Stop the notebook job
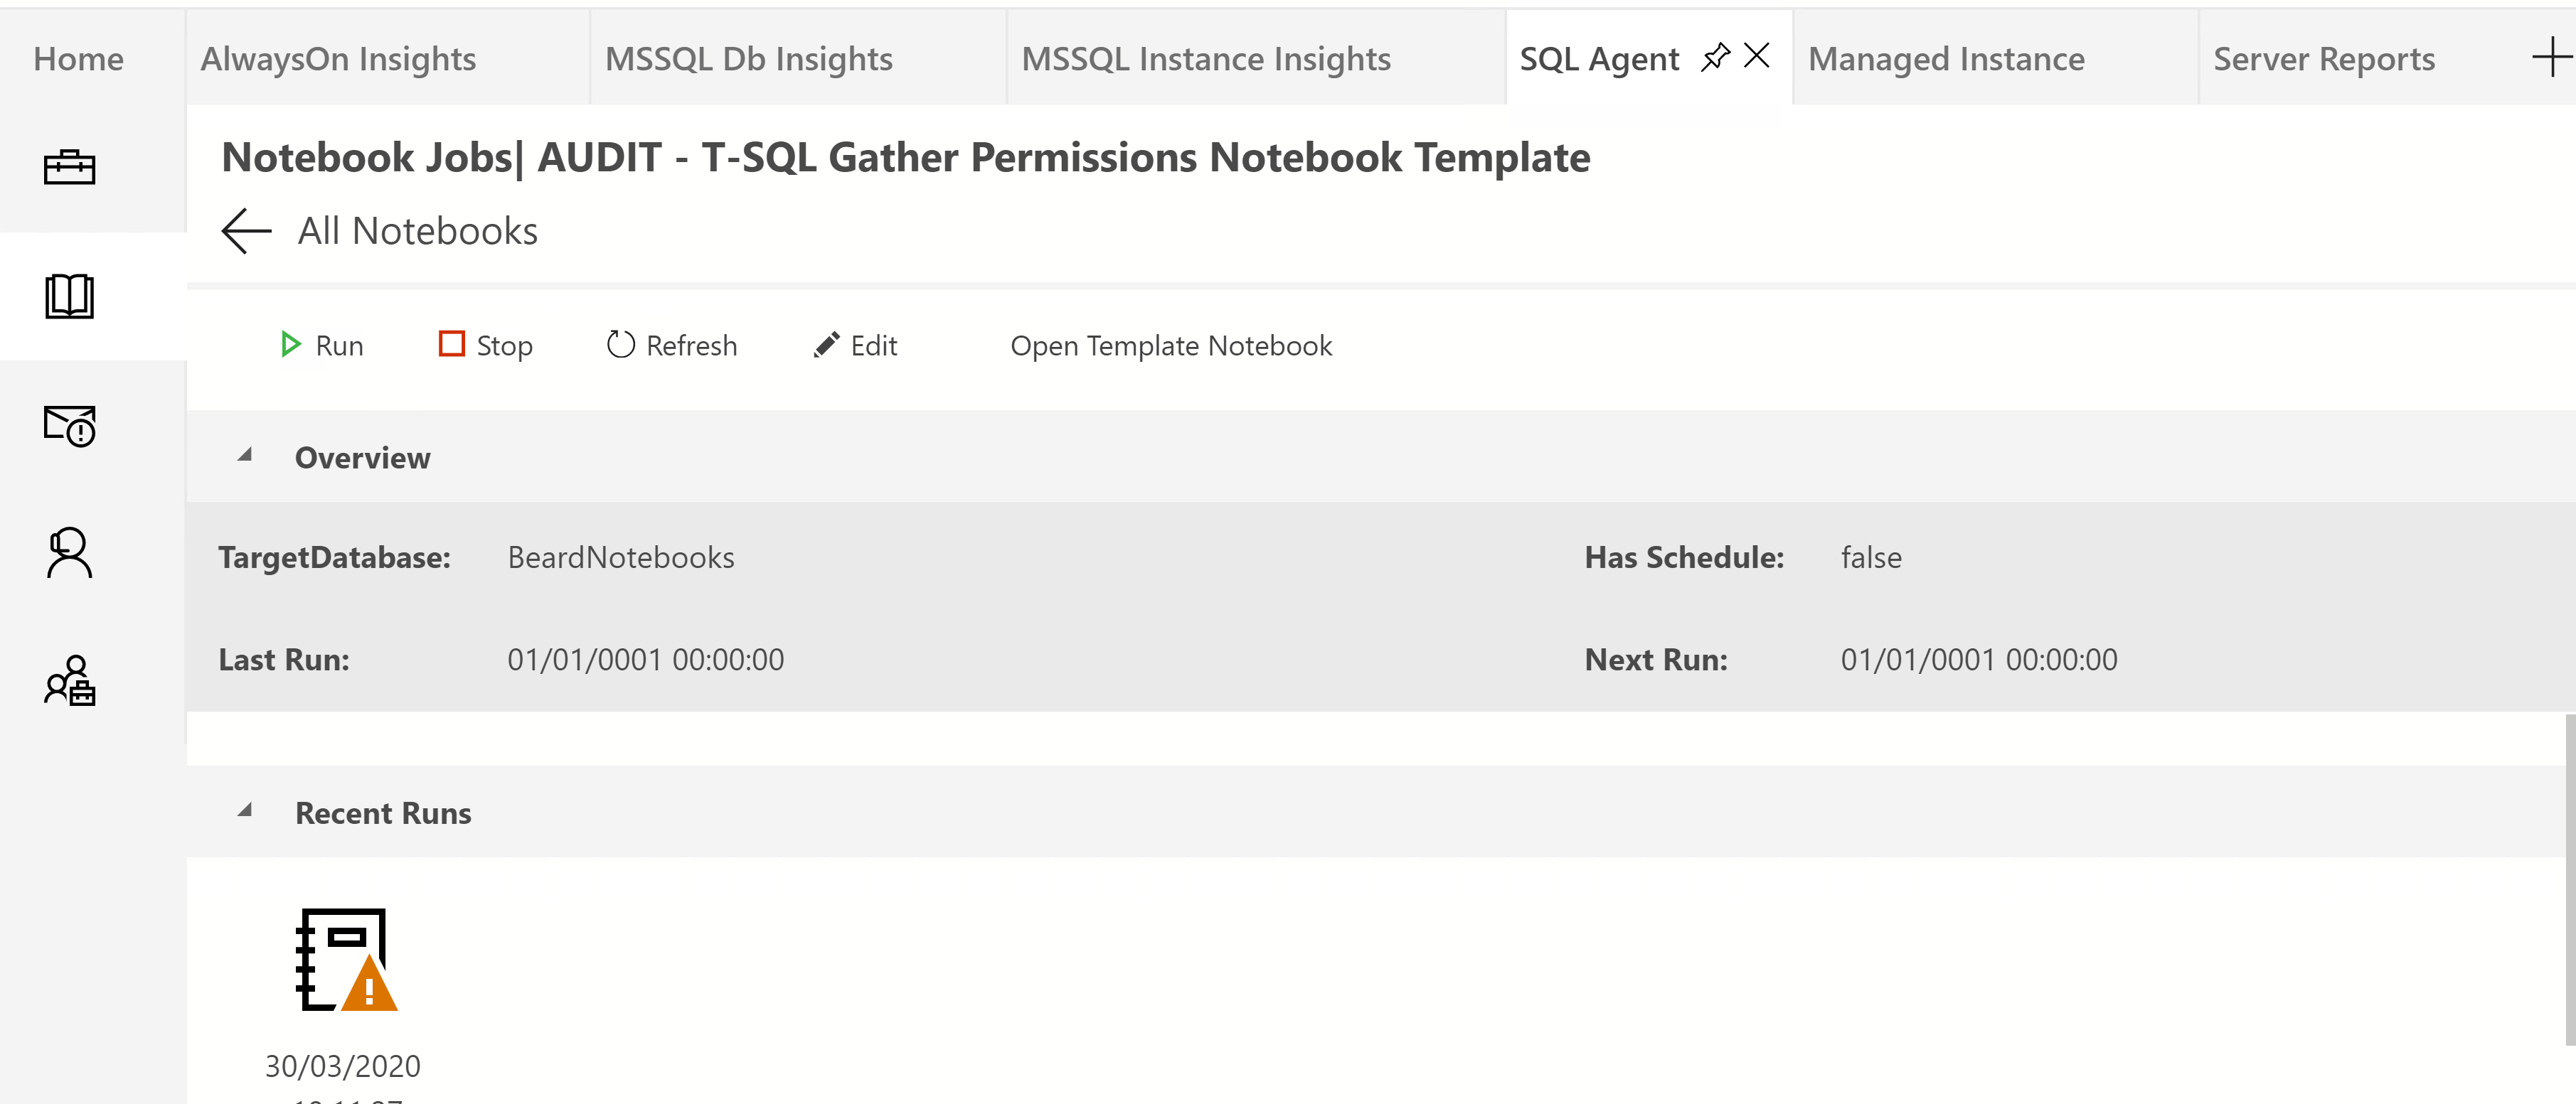This screenshot has width=2576, height=1104. [x=486, y=345]
